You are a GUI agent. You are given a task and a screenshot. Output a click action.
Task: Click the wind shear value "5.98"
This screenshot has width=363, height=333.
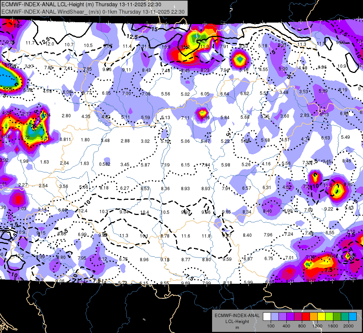coord(225,165)
